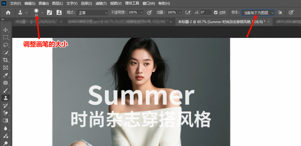Viewport: 301px width, 146px height.
Task: Select the Clone Stamp tool in left toolbar
Action: pos(6,98)
